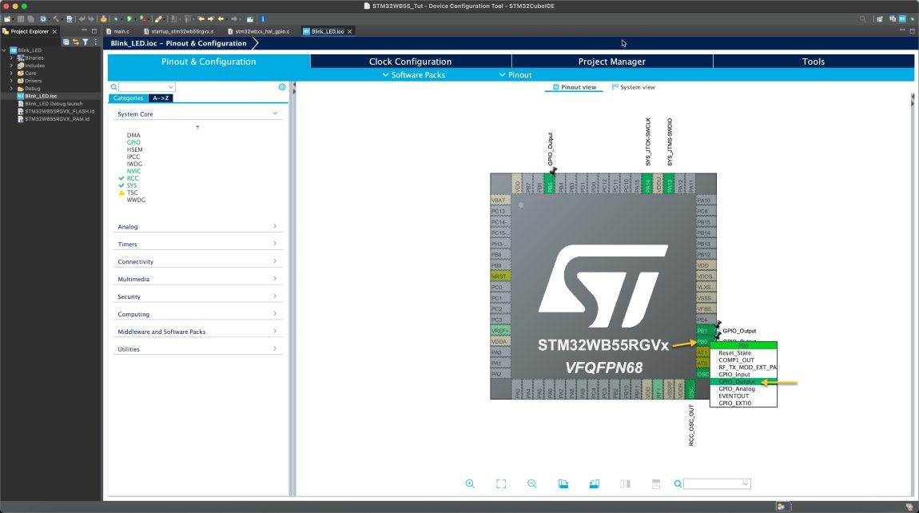
Task: Enable the GPIO_Analog mode for PB0
Action: point(735,389)
